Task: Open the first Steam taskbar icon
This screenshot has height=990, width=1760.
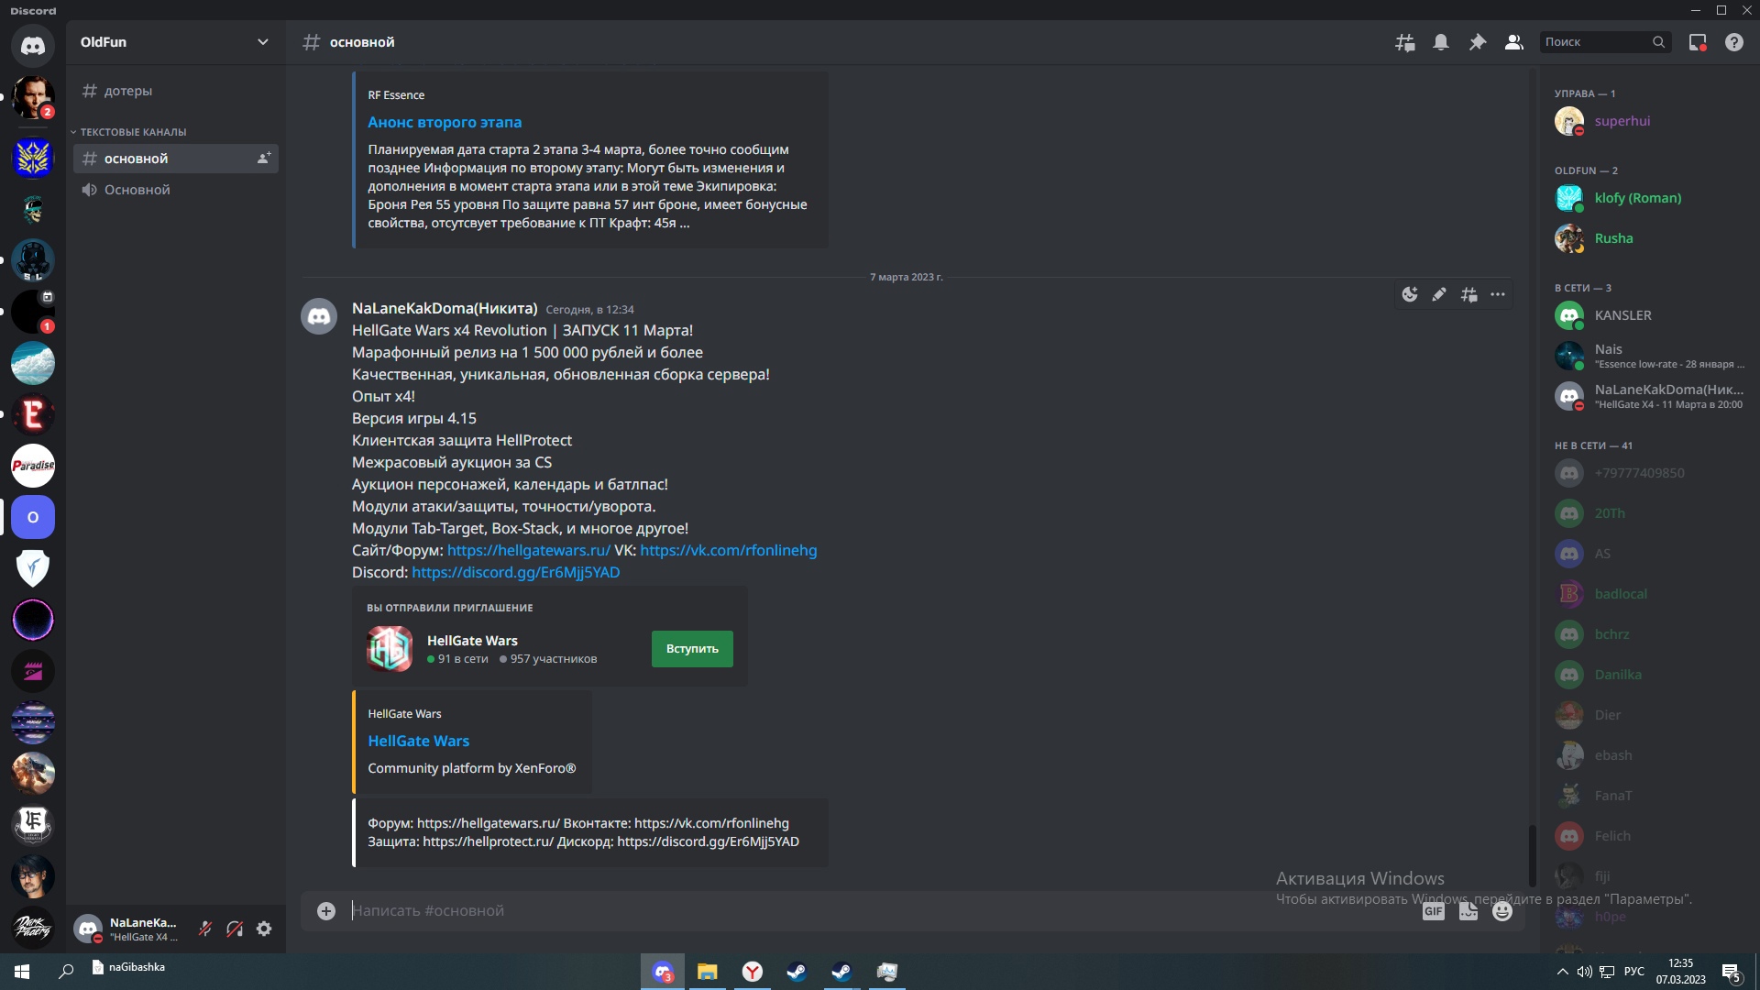Action: tap(797, 972)
